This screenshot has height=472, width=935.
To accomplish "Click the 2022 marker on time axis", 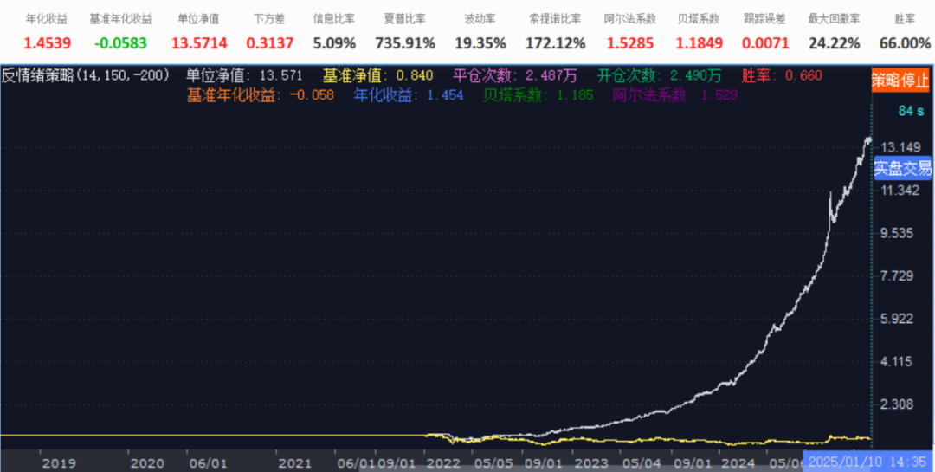I will click(443, 463).
